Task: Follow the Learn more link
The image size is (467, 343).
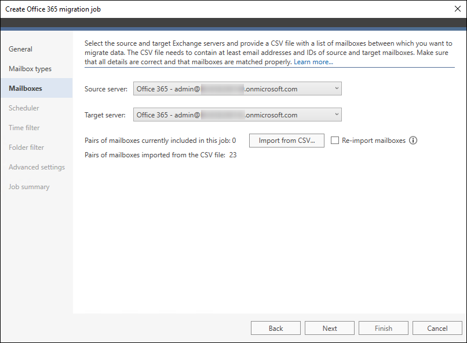Action: tap(313, 62)
